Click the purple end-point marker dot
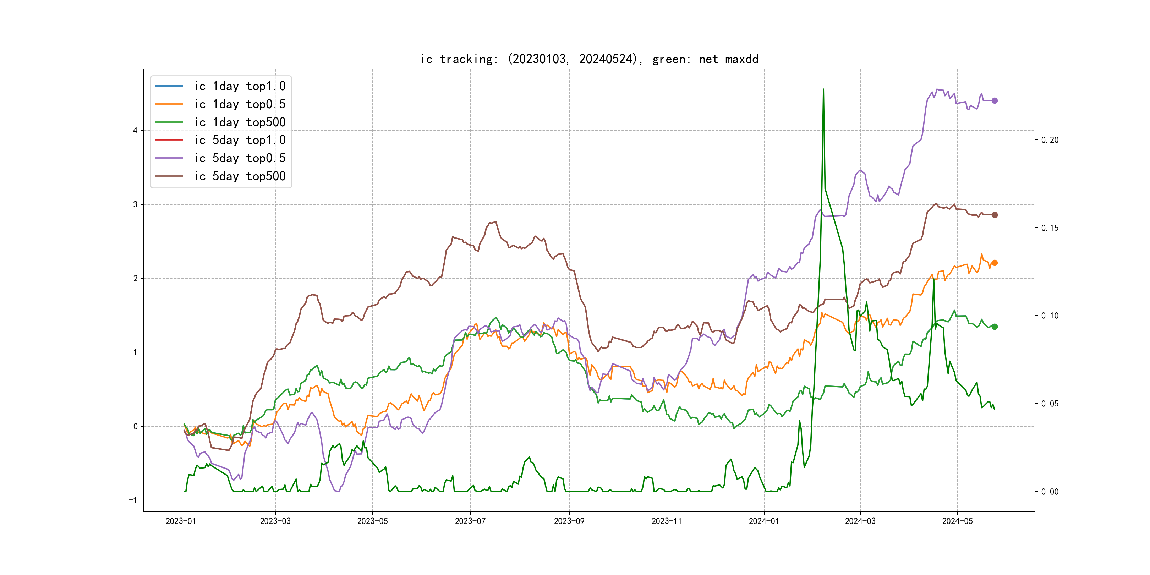The height and width of the screenshot is (575, 1150). click(995, 100)
